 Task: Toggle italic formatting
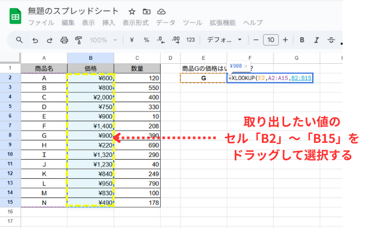pos(317,40)
